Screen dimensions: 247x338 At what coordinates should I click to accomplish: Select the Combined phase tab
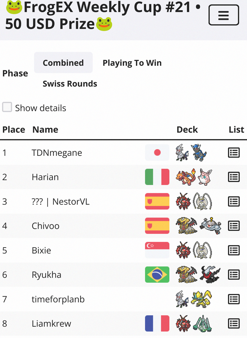tap(63, 63)
